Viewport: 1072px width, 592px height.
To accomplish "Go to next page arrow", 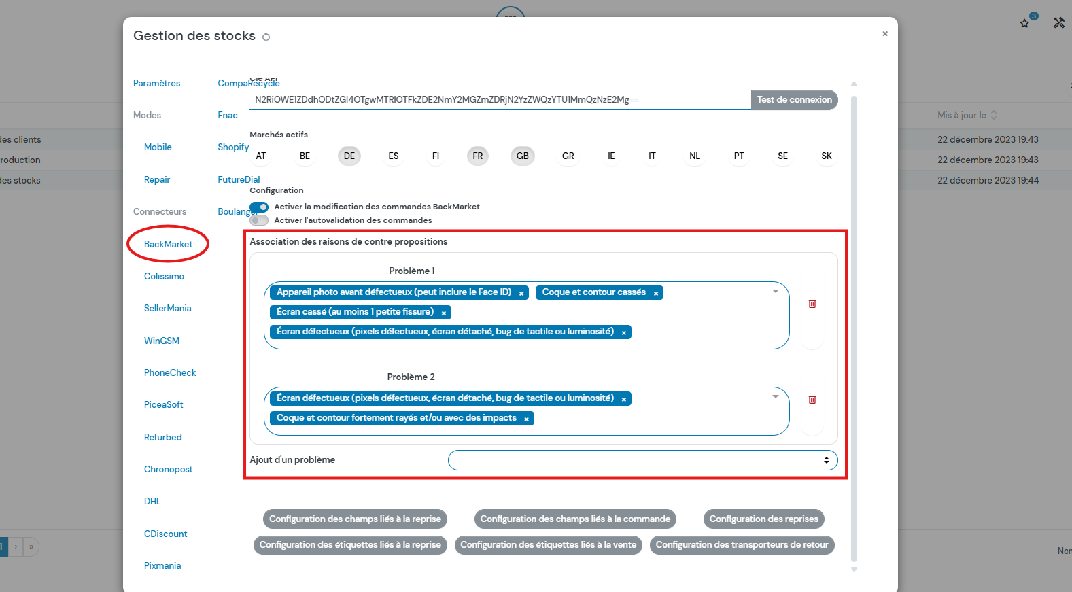I will pos(16,546).
